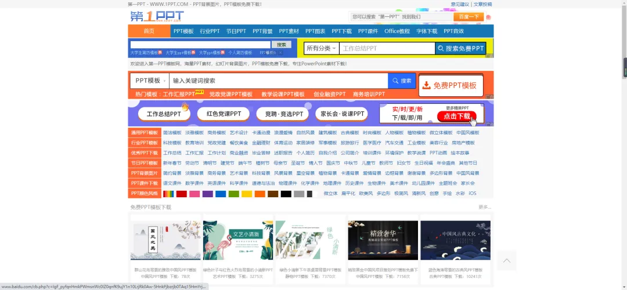Click the blue 搜索 button with magnifier
This screenshot has width=627, height=290.
402,81
